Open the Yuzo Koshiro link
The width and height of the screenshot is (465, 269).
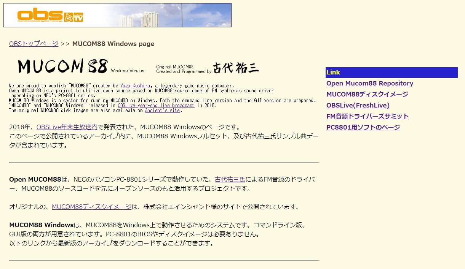[135, 86]
